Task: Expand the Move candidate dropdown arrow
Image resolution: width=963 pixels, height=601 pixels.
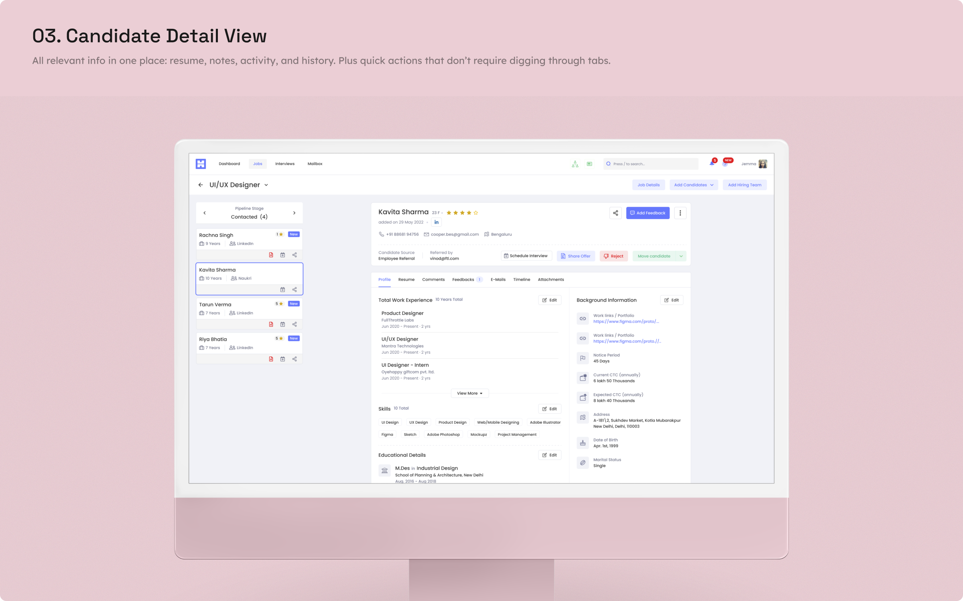Action: click(x=681, y=256)
